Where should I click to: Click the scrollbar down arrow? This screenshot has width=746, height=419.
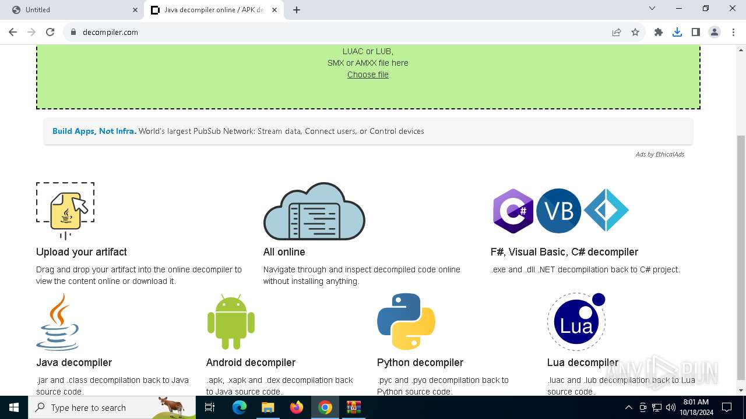pos(741,390)
